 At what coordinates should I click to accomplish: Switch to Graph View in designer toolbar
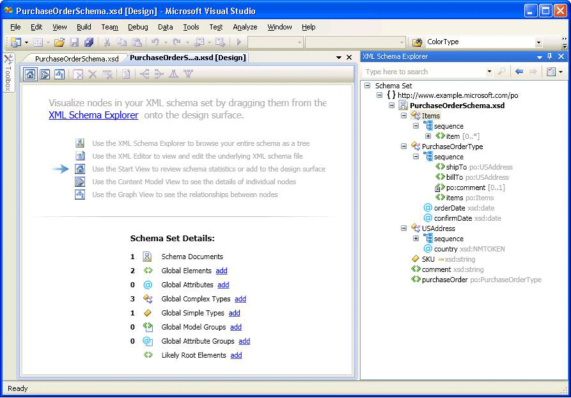click(59, 74)
